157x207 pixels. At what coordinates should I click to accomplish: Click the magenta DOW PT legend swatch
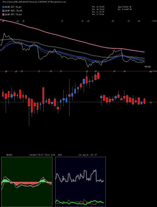click(3, 14)
